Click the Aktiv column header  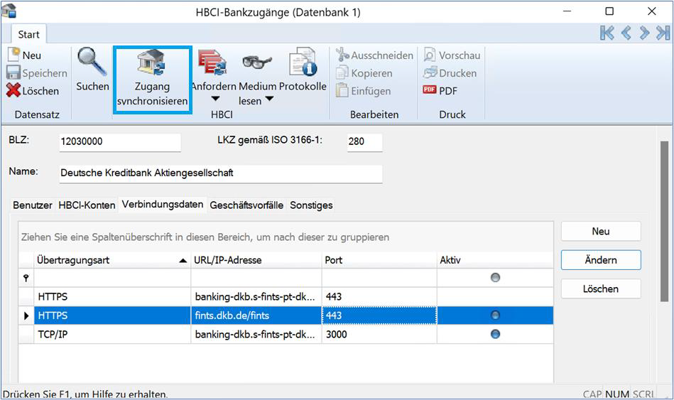pyautogui.click(x=495, y=260)
